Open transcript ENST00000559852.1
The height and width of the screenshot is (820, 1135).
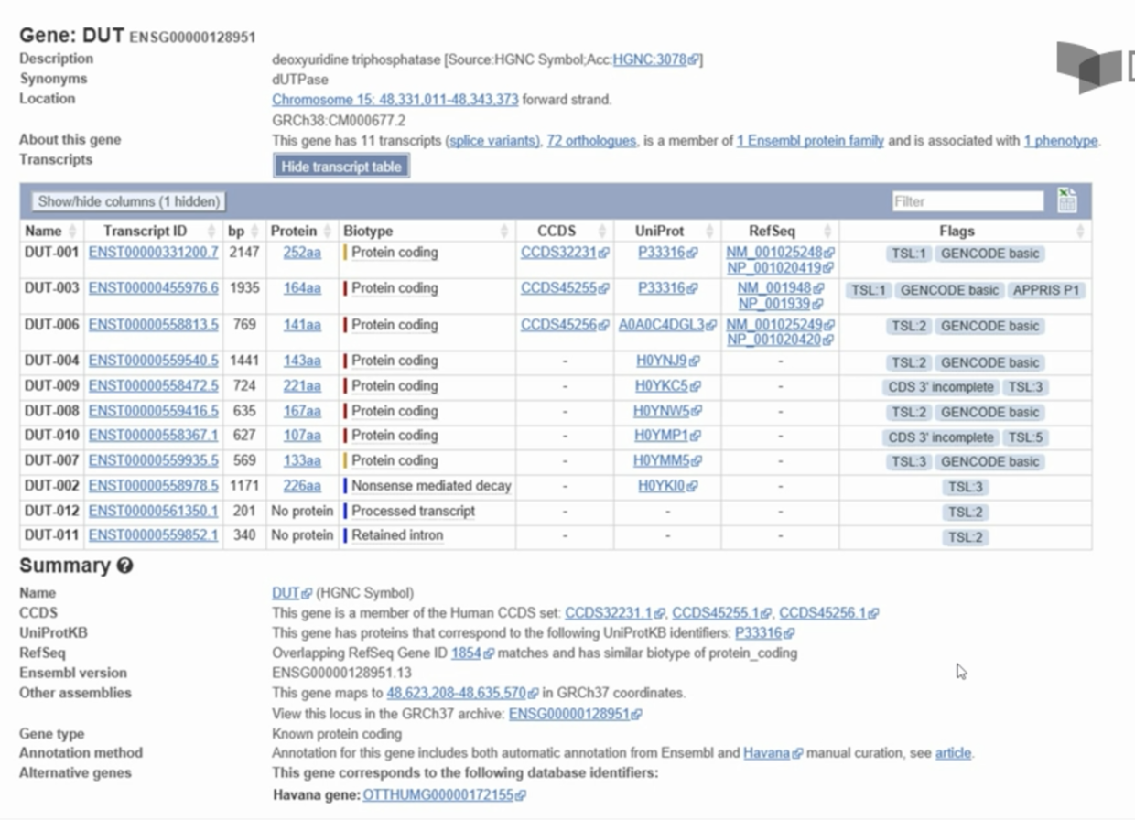coord(154,535)
